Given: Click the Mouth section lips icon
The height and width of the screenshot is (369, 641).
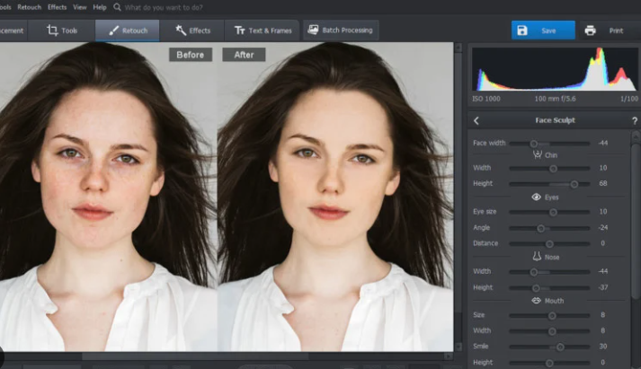Looking at the screenshot, I should 536,301.
